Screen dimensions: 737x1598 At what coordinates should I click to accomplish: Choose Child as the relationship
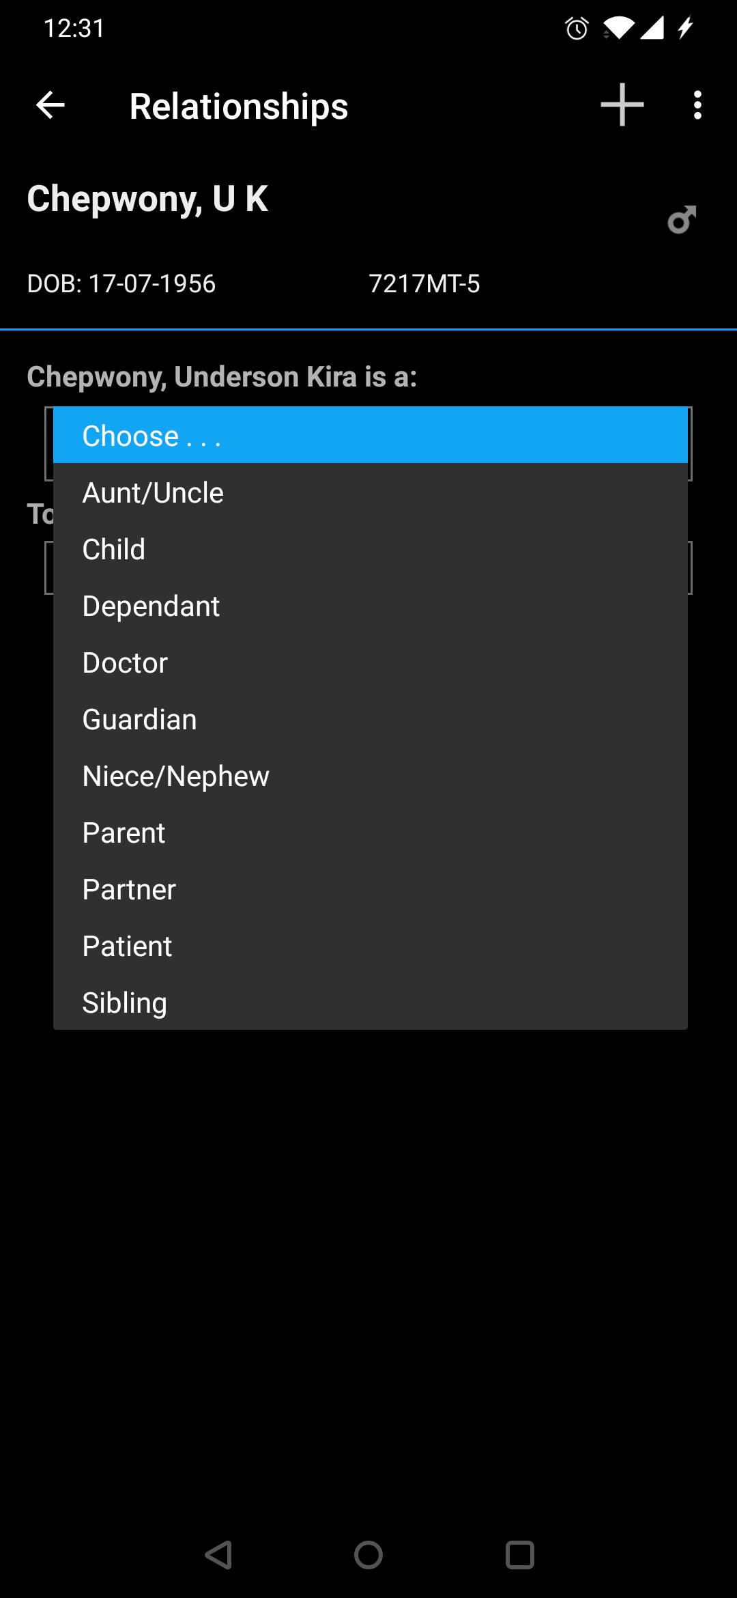pyautogui.click(x=371, y=549)
